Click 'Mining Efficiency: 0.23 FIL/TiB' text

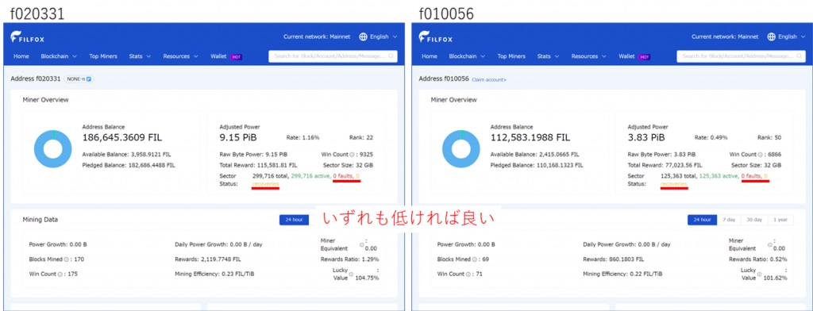214,275
